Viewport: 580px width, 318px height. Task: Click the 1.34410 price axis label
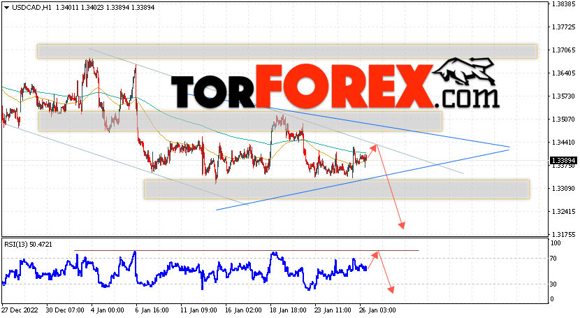pyautogui.click(x=563, y=143)
